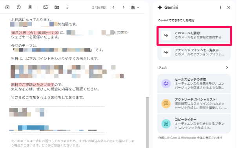The height and width of the screenshot is (148, 237).
Task: Click the Gemini でできることを確認 text
Action: point(176,20)
